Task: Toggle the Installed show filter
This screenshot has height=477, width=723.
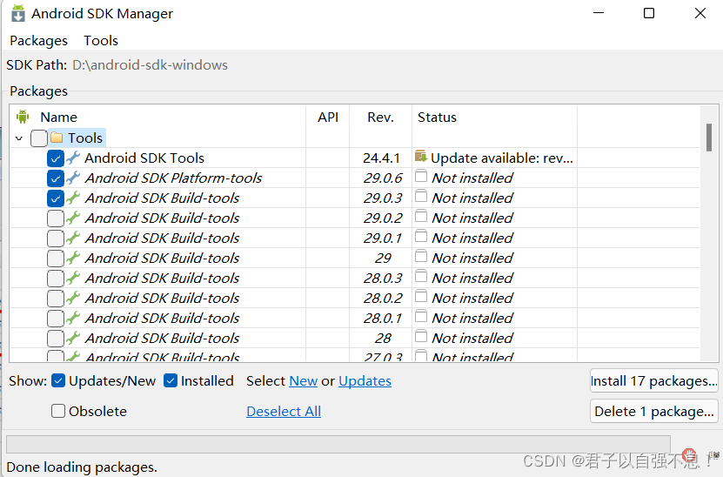Action: point(171,381)
